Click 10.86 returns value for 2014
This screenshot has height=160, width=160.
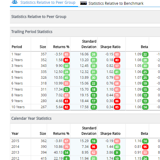[x=58, y=147]
